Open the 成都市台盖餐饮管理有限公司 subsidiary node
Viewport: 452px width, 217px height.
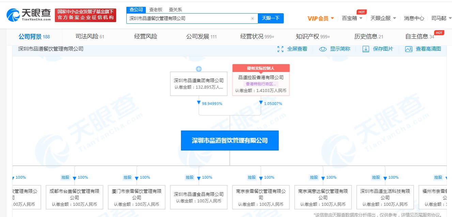click(75, 197)
